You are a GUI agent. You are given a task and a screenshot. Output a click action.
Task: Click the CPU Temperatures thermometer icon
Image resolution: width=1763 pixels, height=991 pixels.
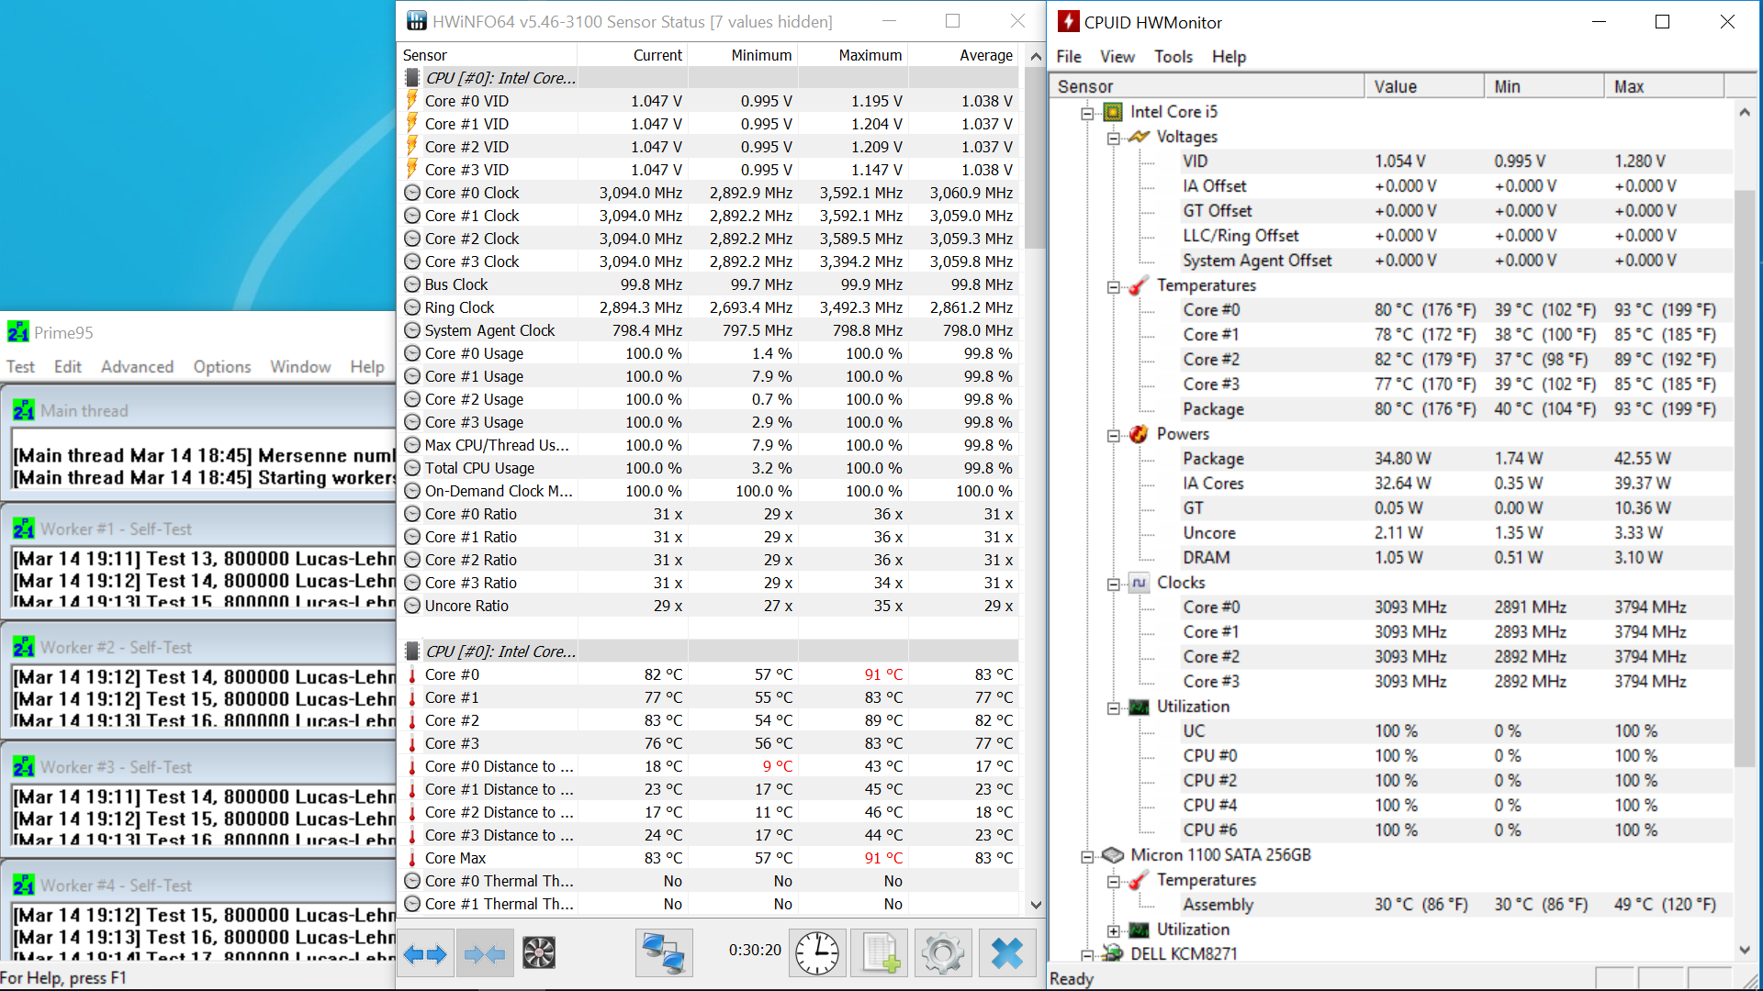tap(1139, 285)
